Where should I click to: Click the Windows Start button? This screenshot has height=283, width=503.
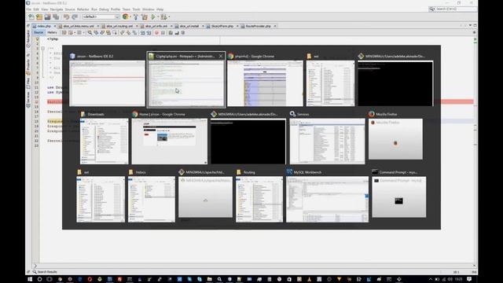click(30, 279)
